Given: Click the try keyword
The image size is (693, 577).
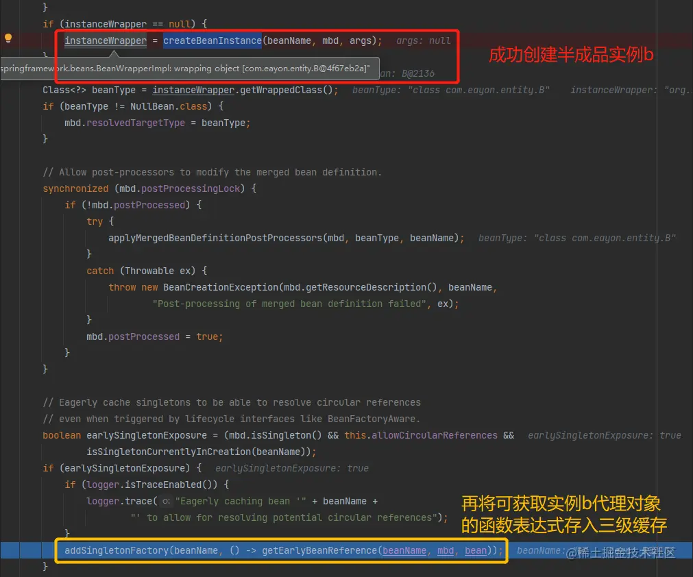Looking at the screenshot, I should 95,222.
